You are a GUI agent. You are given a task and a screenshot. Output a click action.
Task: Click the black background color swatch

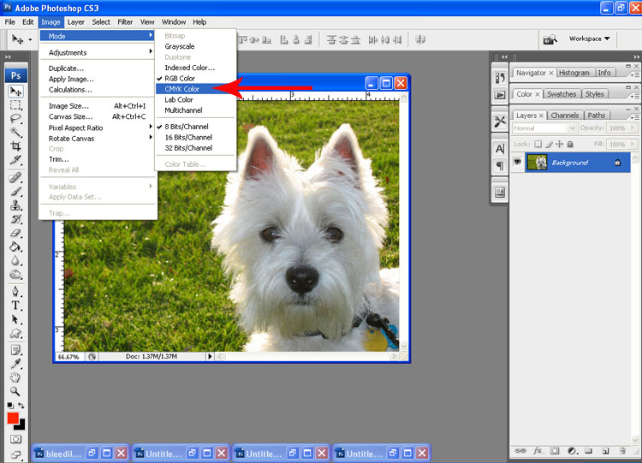click(x=21, y=425)
